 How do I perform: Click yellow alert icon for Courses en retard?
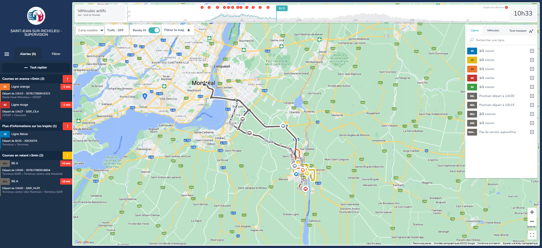[x=67, y=156]
